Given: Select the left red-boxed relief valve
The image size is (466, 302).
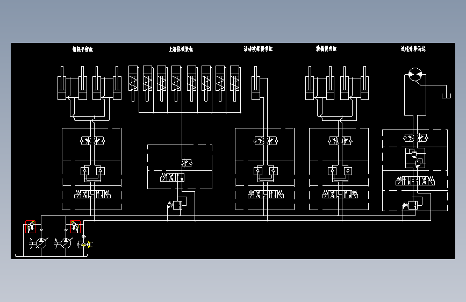Looking at the screenshot, I should pos(30,227).
